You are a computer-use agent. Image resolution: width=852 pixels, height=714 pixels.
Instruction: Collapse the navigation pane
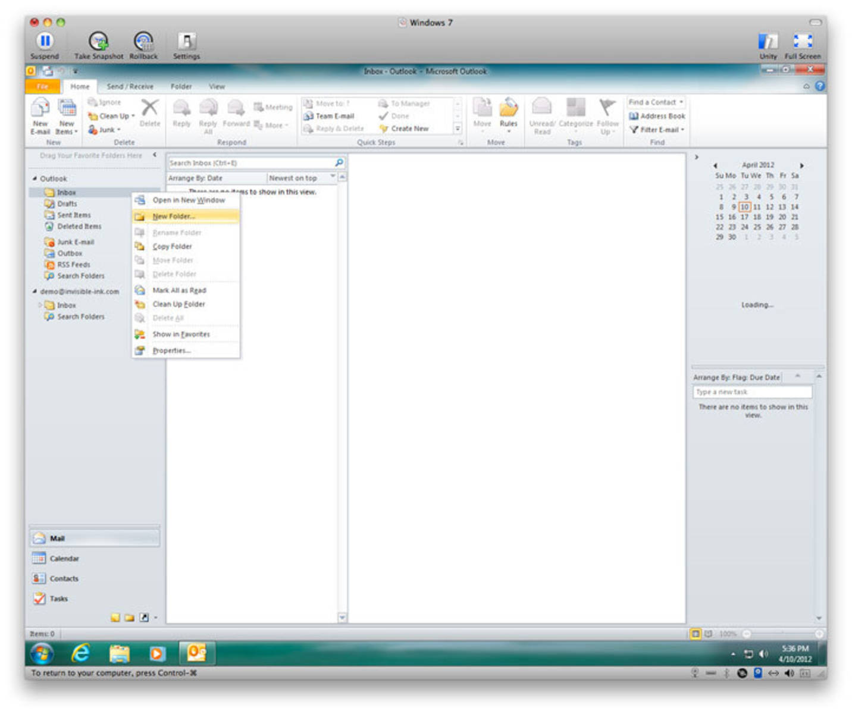coord(155,155)
